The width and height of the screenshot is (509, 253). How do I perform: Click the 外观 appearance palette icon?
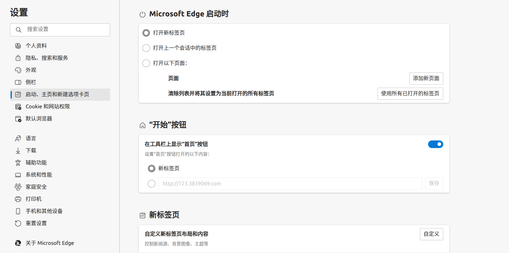18,70
